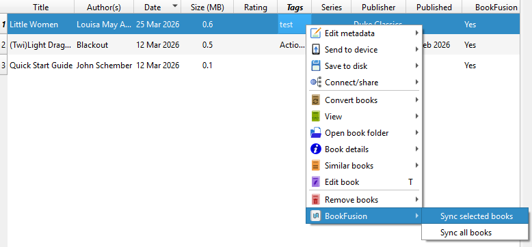Screen dimensions: 532x247
Task: Choose Edit book menu entry
Action: 364,181
